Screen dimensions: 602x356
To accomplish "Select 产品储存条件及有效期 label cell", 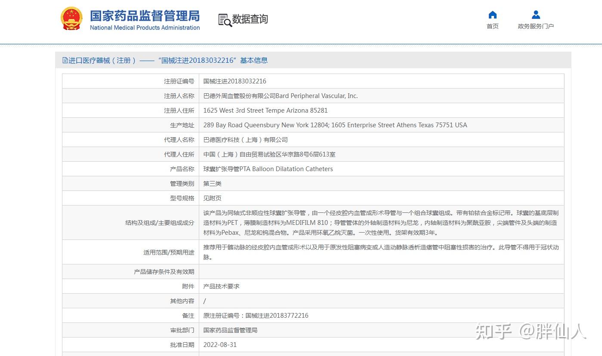I will tap(130, 272).
